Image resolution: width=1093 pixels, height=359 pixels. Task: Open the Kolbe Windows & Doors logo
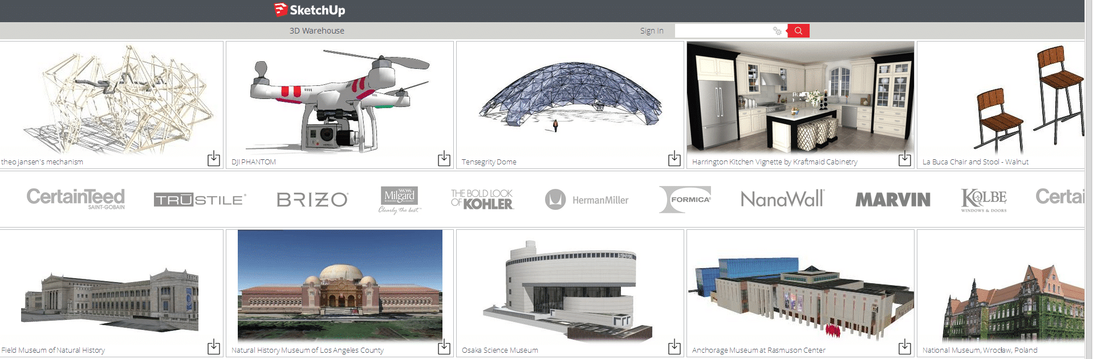click(x=984, y=200)
